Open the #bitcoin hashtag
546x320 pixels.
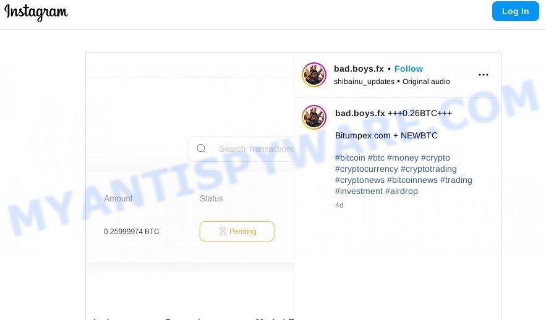point(350,158)
